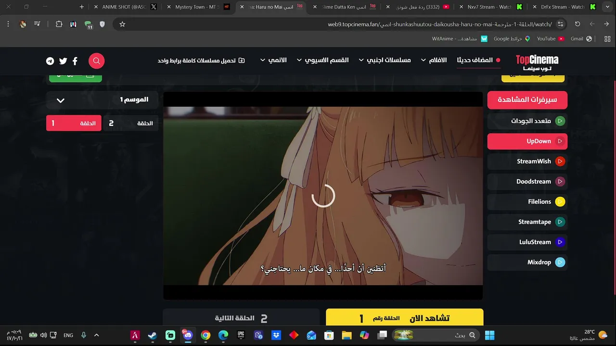
Task: Expand the مسلسلات اجنبي menu
Action: coord(384,60)
